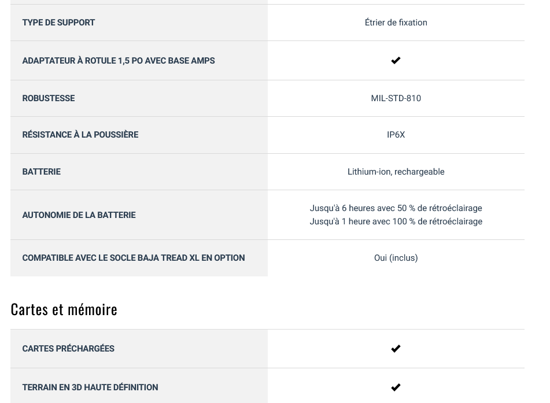Click the 1 heure avec 100 % rétroéclairage line
Screen dimensions: 550x403
click(396, 221)
